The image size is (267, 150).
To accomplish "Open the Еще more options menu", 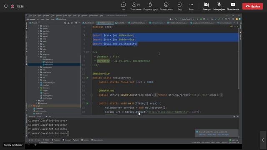I will pyautogui.click(x=191, y=7).
